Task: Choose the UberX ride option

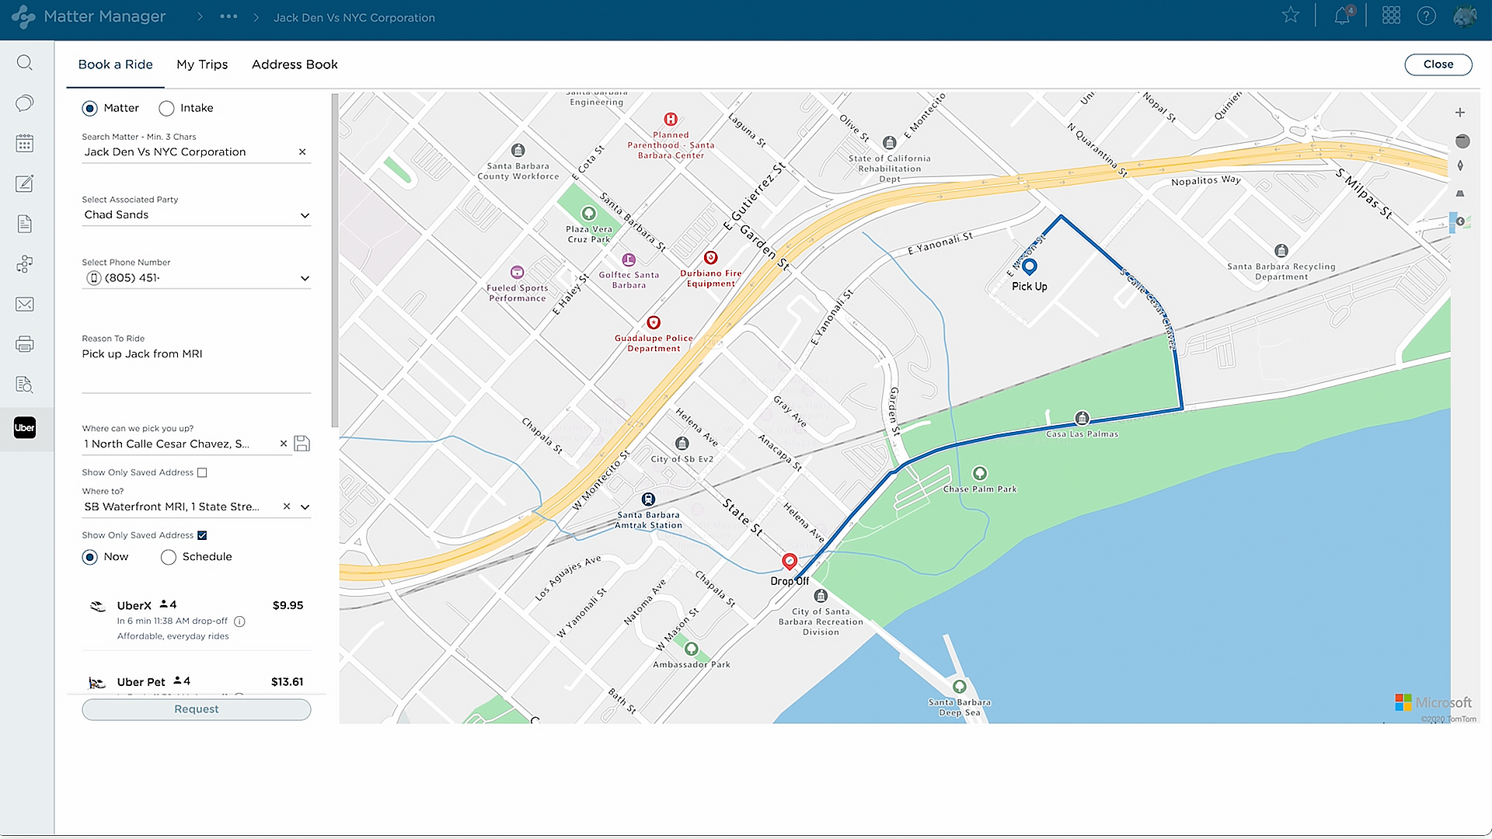Action: coord(197,619)
